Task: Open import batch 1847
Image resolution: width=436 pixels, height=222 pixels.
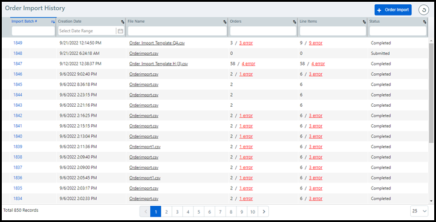Action: click(18, 64)
